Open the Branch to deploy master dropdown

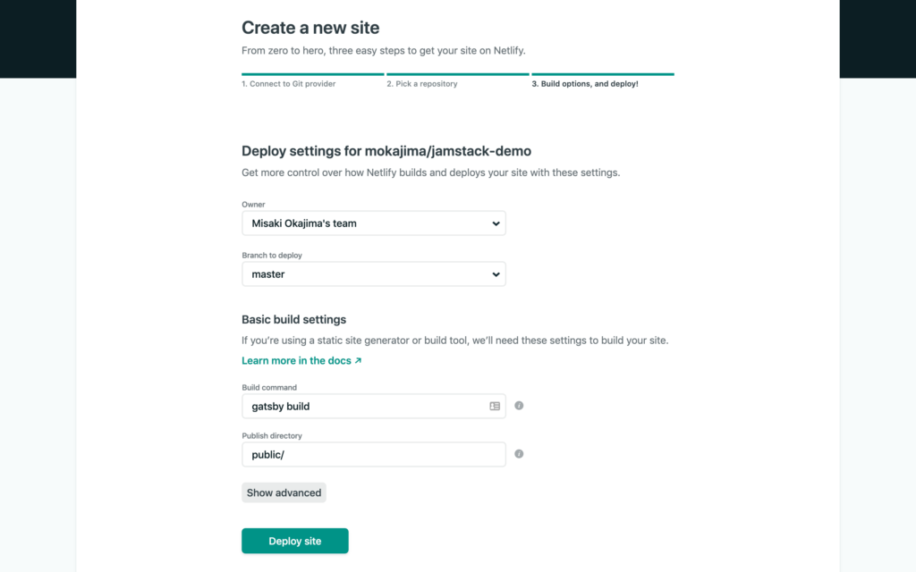coord(374,274)
